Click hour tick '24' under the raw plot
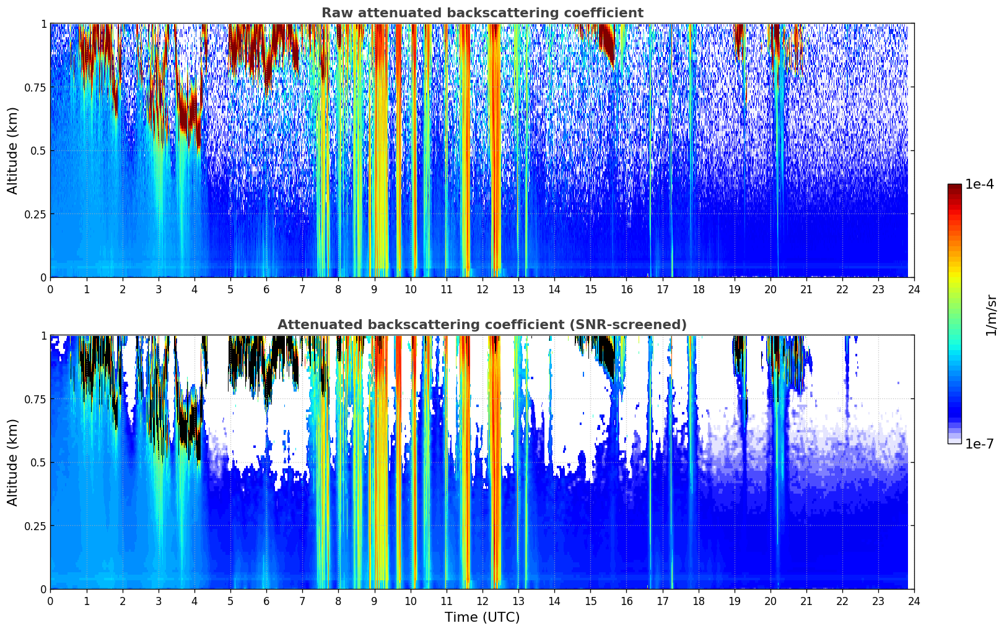The width and height of the screenshot is (1004, 631). pos(914,289)
